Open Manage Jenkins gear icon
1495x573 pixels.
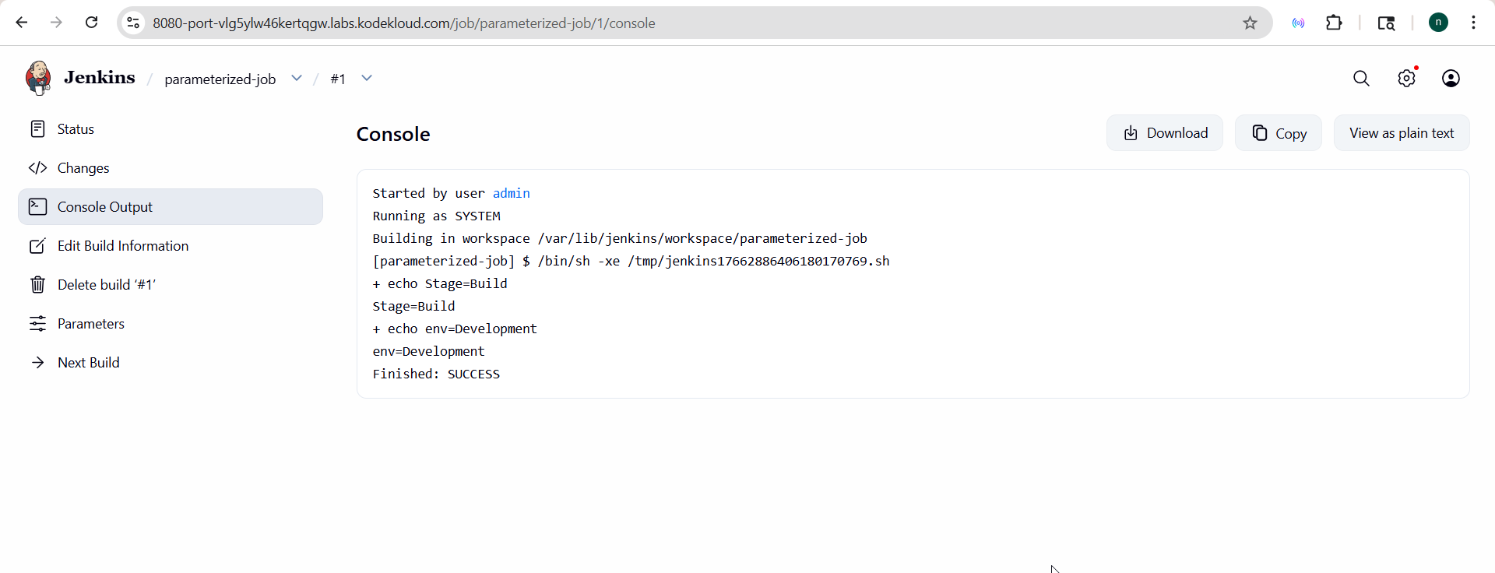pos(1406,79)
